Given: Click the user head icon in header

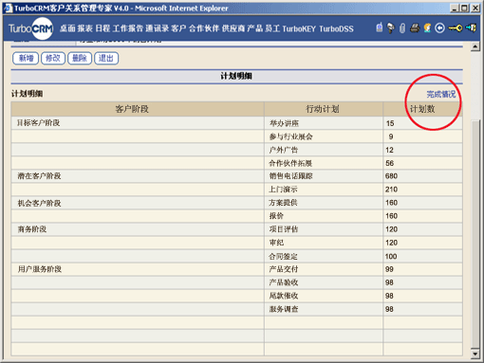Looking at the screenshot, I should (427, 28).
